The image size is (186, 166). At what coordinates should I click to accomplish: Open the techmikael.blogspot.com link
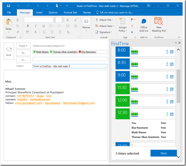coord(79,103)
